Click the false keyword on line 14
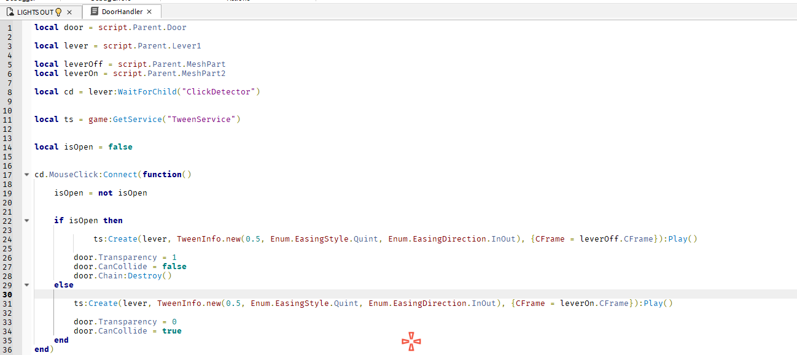Viewport: 797px width, 355px height. (x=120, y=147)
